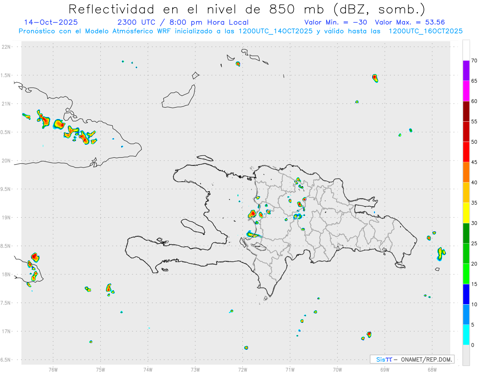Click the colorbar value label '20'

click(474, 264)
